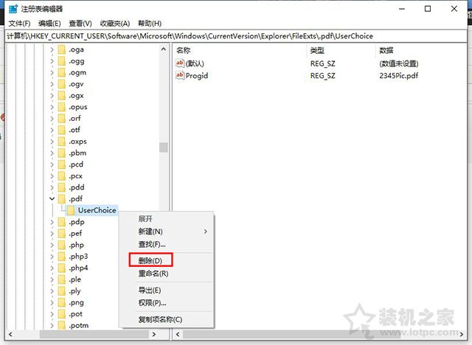Open the 收藏夹(A) menu

[115, 24]
